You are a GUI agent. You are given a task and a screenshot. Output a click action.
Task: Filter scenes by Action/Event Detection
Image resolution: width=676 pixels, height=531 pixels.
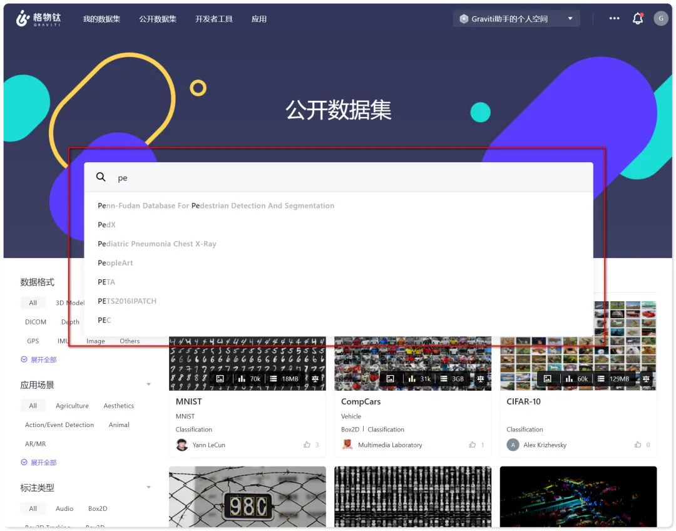(x=59, y=425)
